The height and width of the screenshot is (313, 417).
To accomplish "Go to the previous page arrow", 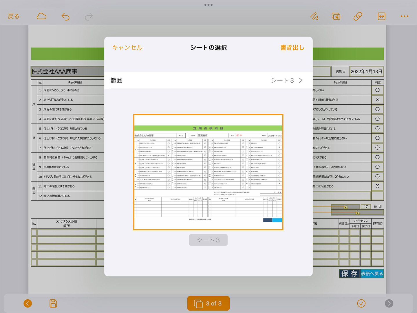I will 28,303.
